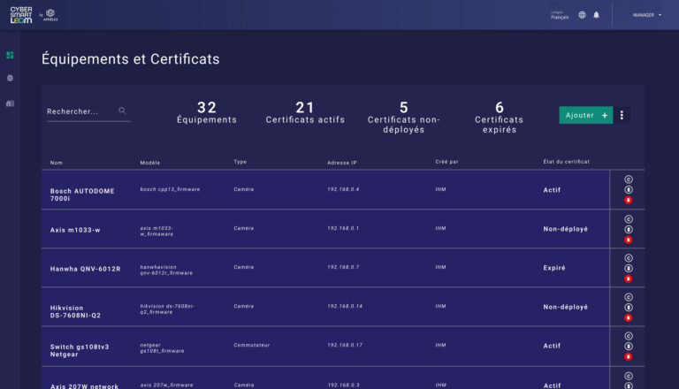This screenshot has height=389, width=679.
Task: Open the MANAGER user dropdown
Action: (647, 15)
